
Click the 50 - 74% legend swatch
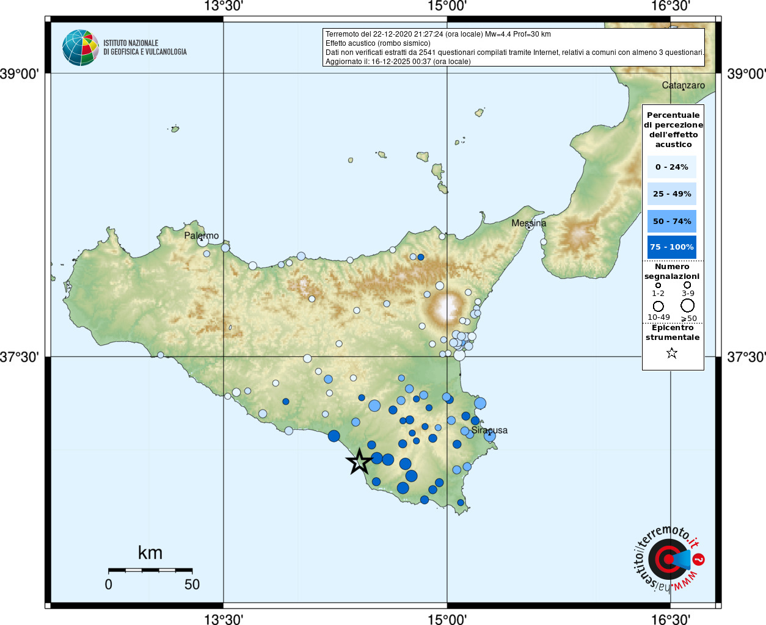point(671,221)
